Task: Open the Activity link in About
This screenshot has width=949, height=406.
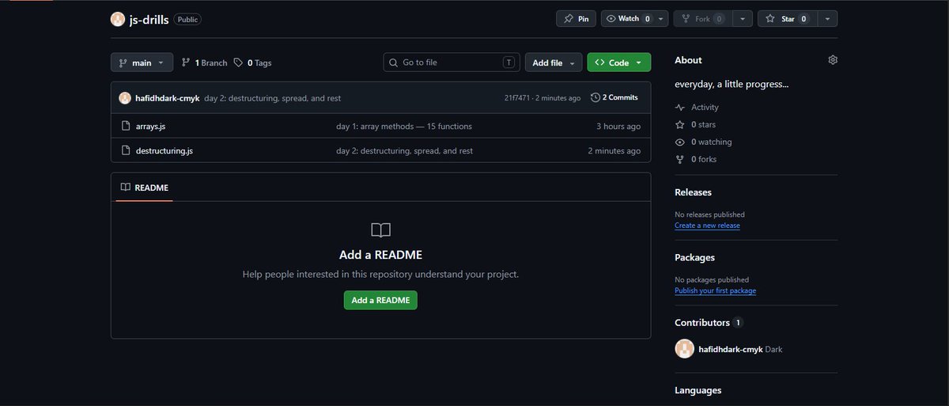Action: (x=697, y=107)
